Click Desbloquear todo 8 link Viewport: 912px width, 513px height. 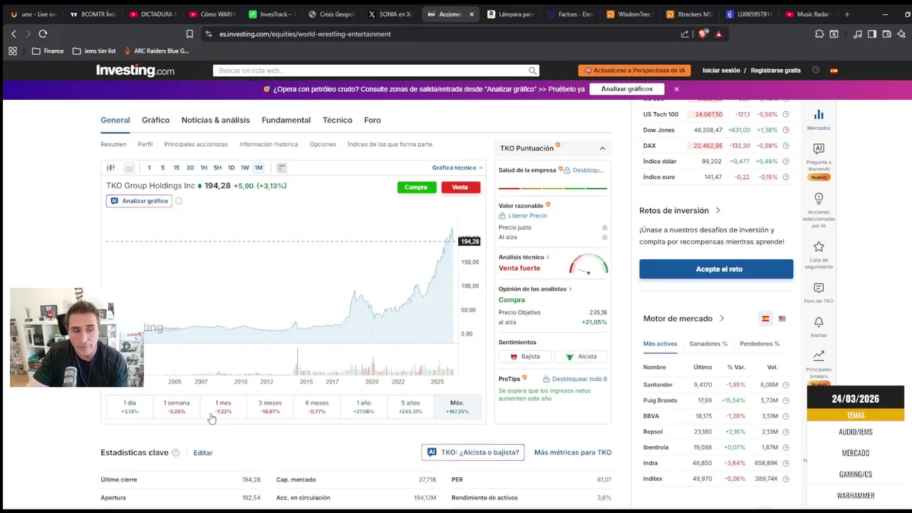(575, 378)
